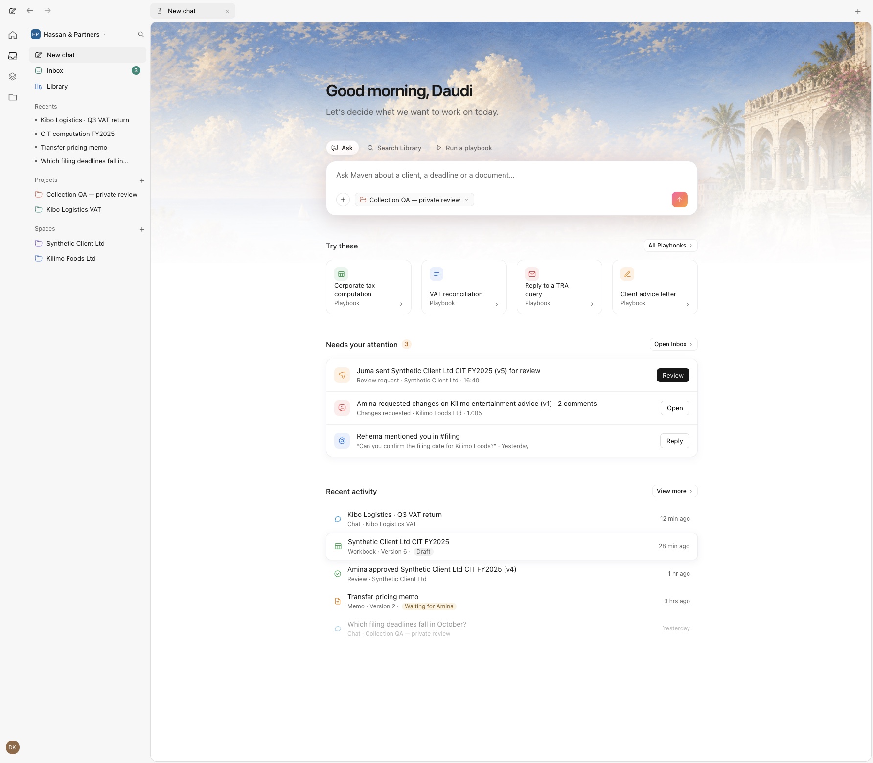Screen dimensions: 873x763
Task: Switch to the Ask tab
Action: click(x=342, y=148)
